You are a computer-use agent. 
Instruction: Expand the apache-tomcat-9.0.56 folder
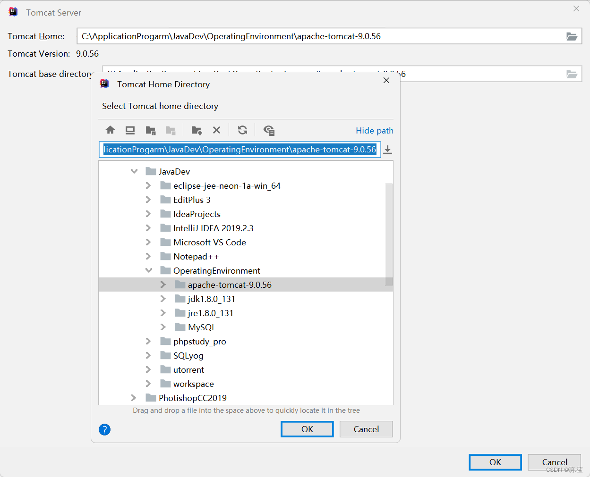pyautogui.click(x=163, y=285)
